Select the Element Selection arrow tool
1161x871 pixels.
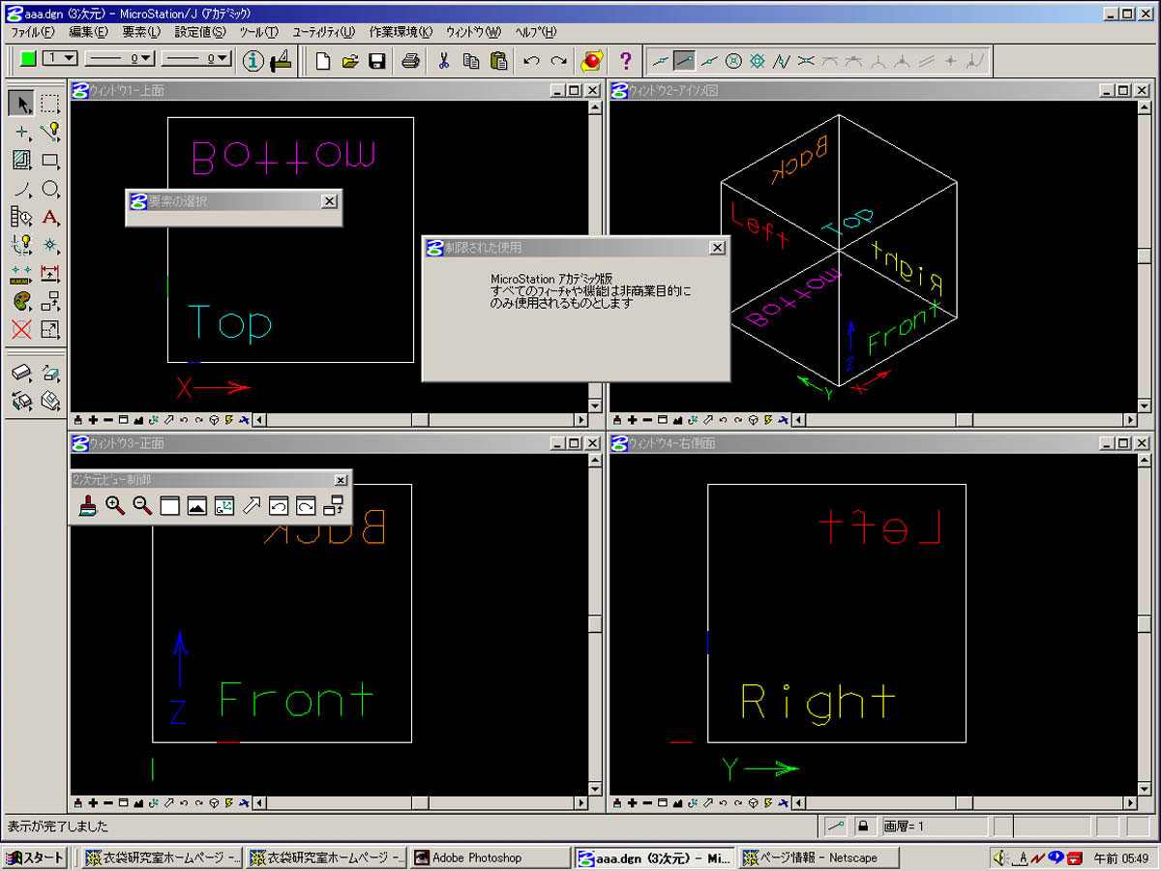click(22, 104)
